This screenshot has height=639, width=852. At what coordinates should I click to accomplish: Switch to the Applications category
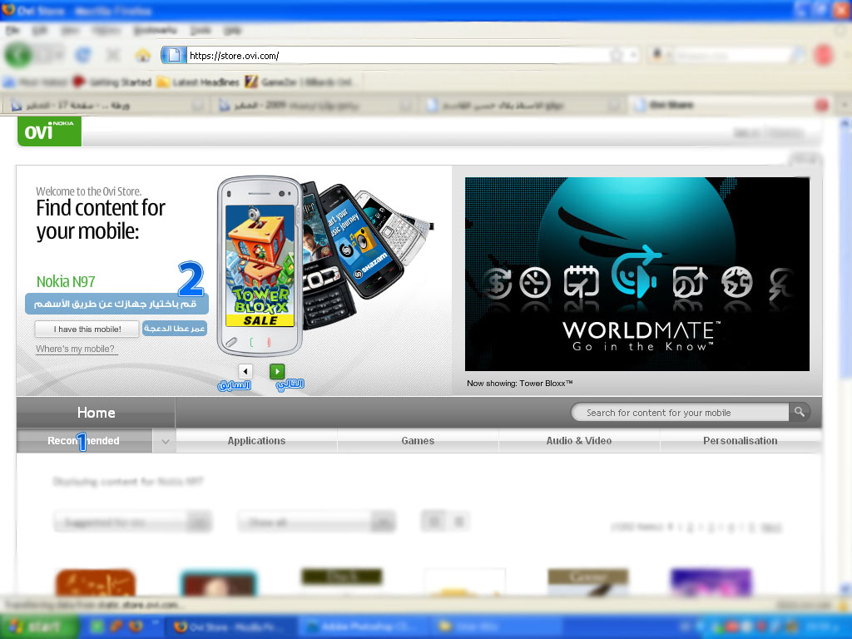(256, 441)
